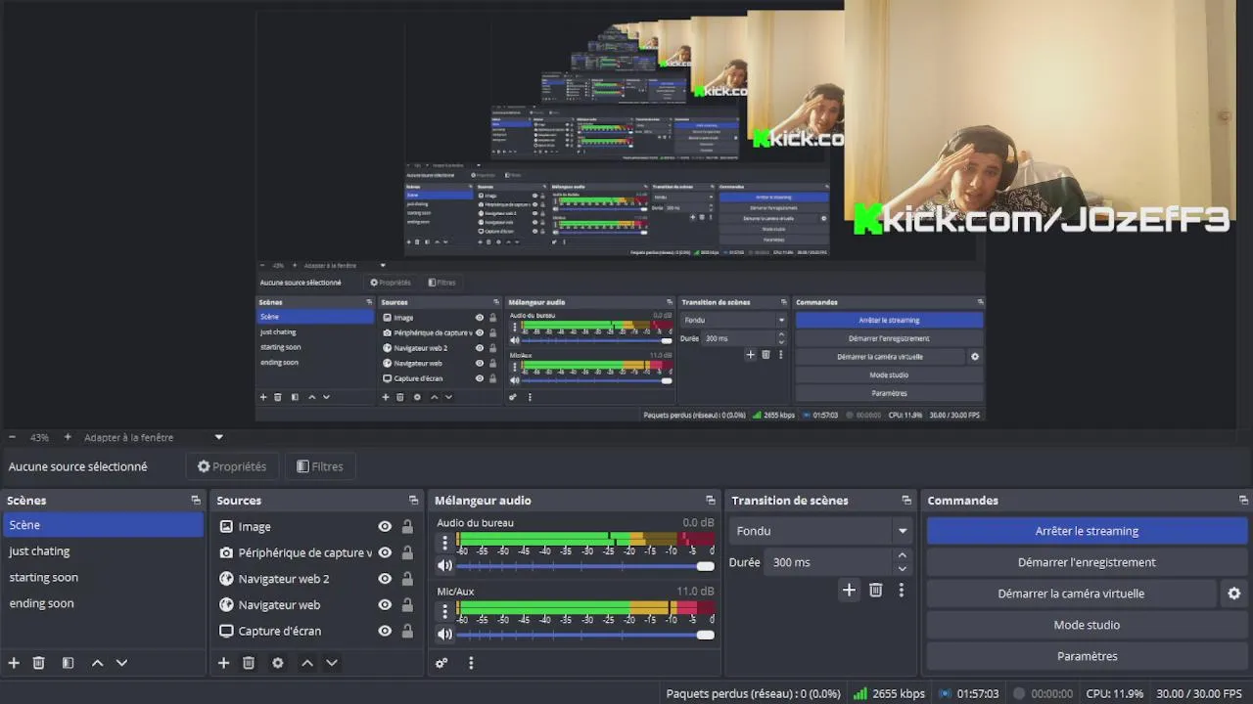Toggle lock on Navigateur web source
This screenshot has height=704, width=1253.
(407, 604)
